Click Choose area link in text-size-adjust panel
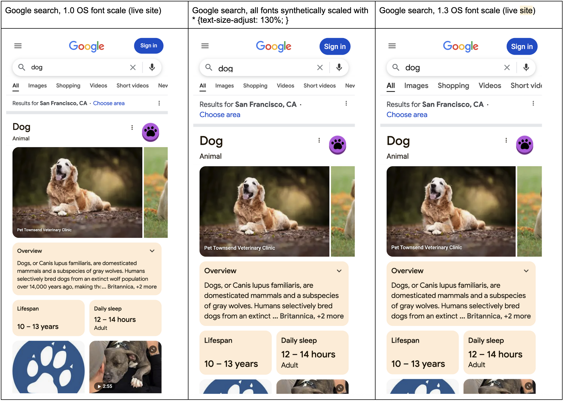The image size is (564, 401). point(220,115)
